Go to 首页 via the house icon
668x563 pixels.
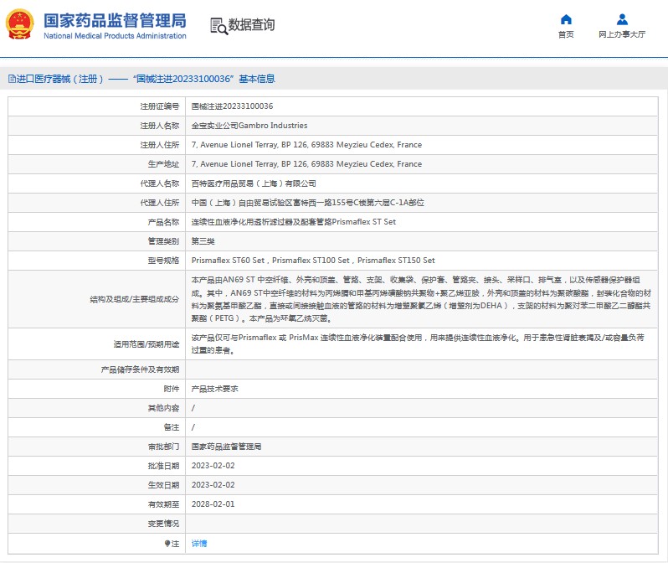coord(566,19)
